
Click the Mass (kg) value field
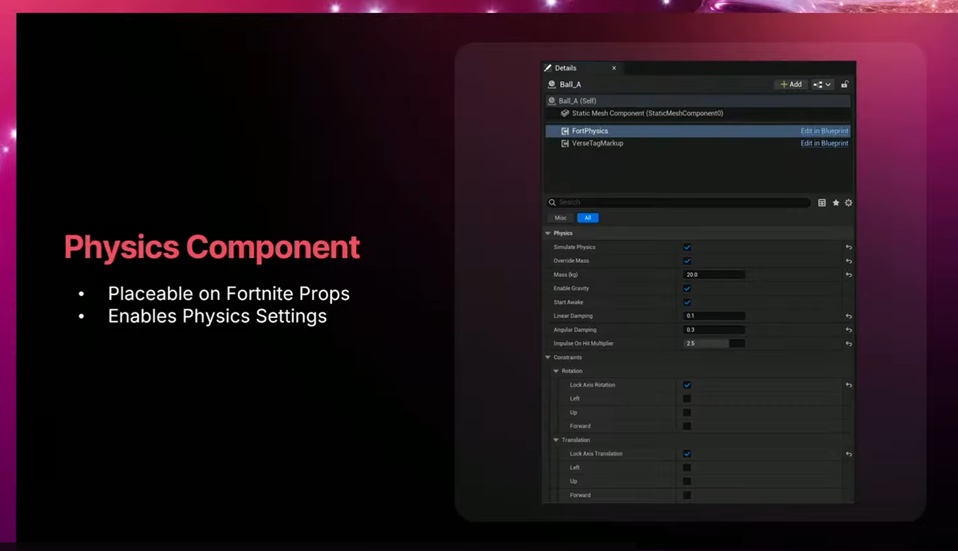714,275
